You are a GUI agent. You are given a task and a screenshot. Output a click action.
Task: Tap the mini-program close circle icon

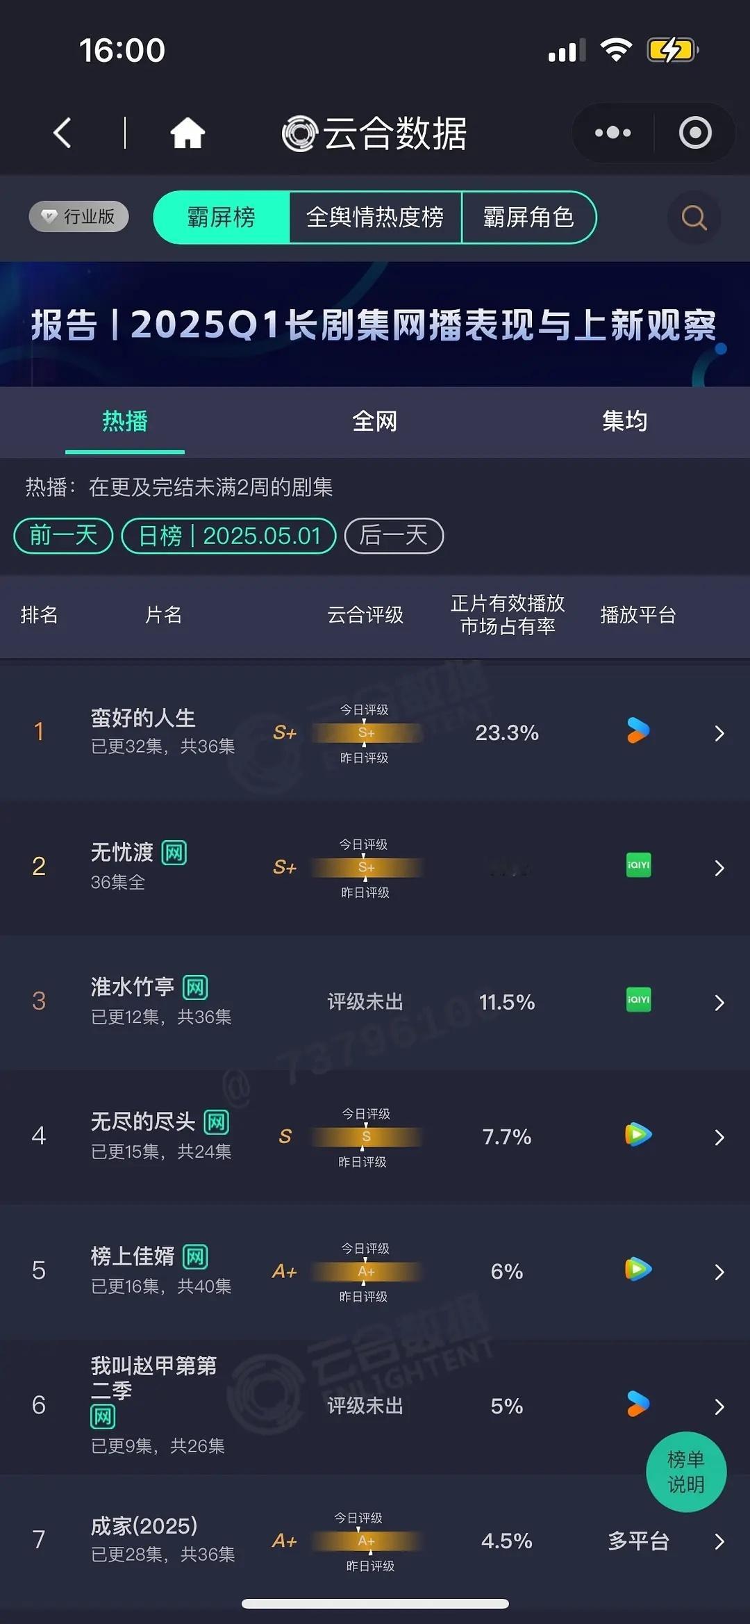[x=695, y=133]
